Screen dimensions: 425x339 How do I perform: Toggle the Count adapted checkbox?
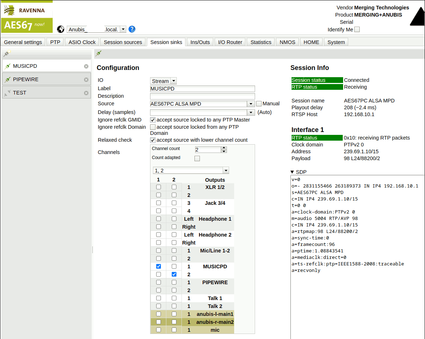click(197, 158)
